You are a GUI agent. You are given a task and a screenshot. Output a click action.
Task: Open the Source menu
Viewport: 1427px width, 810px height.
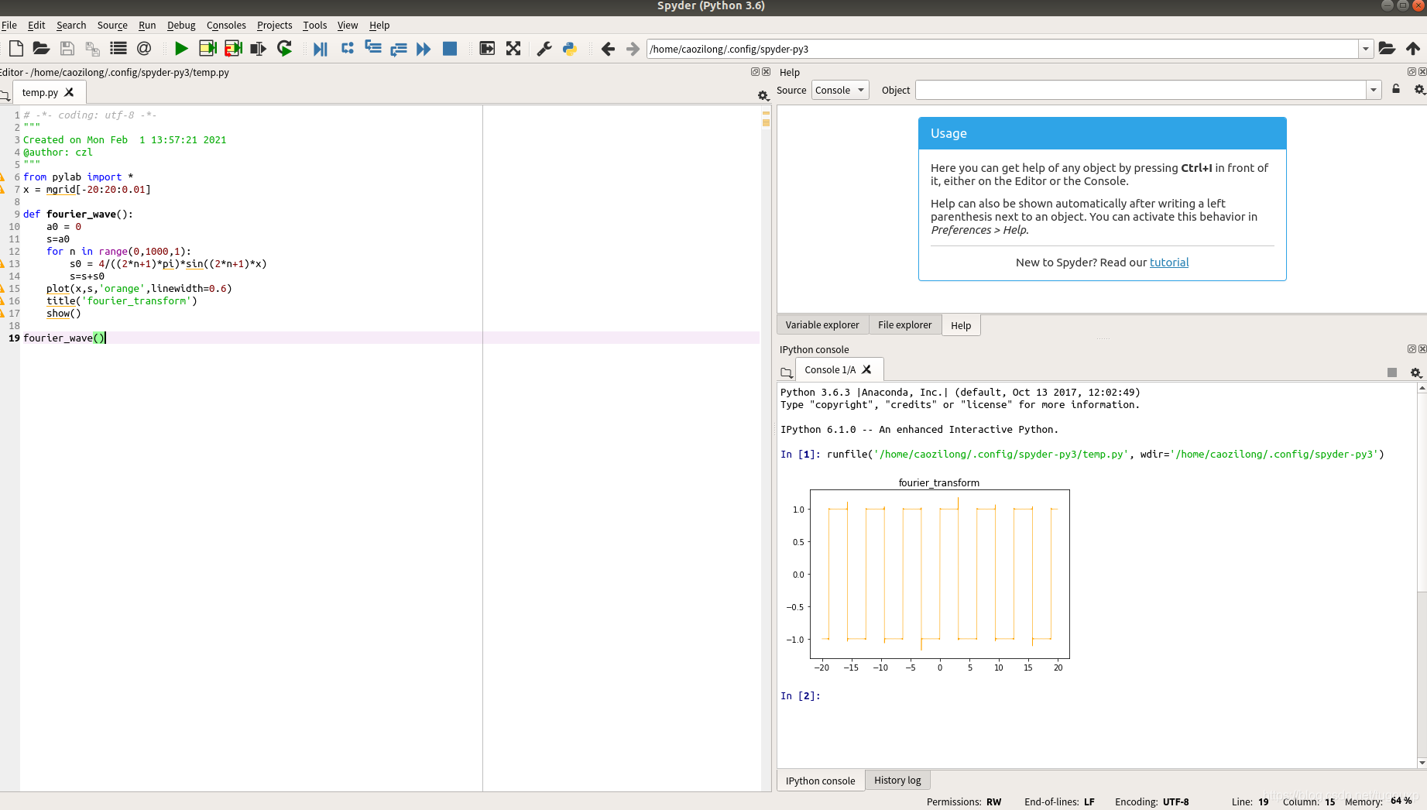tap(112, 25)
